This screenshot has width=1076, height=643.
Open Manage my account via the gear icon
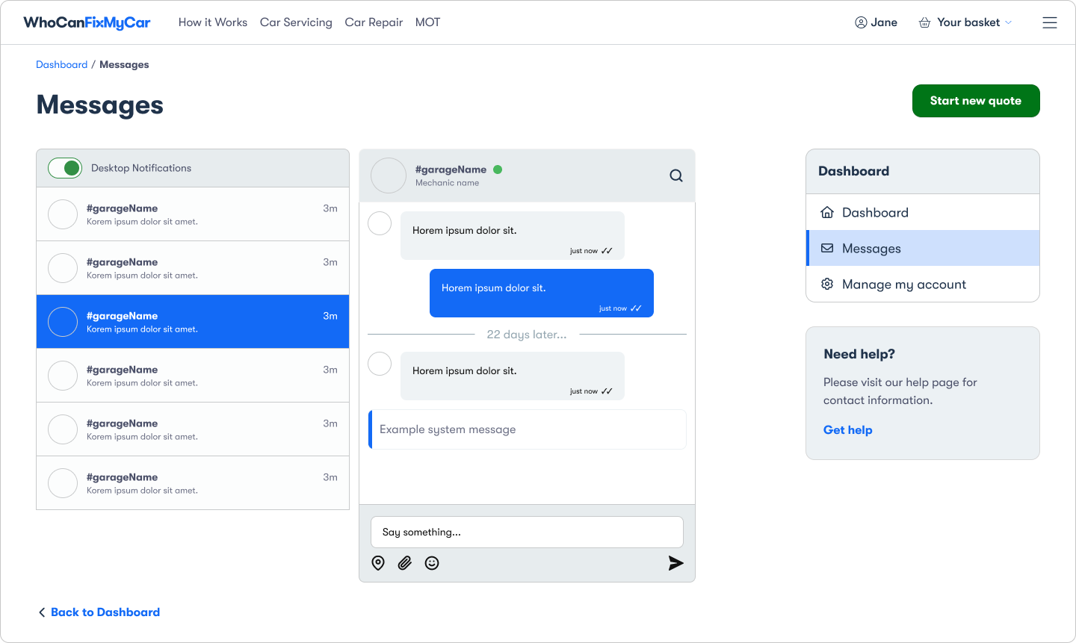pyautogui.click(x=827, y=284)
